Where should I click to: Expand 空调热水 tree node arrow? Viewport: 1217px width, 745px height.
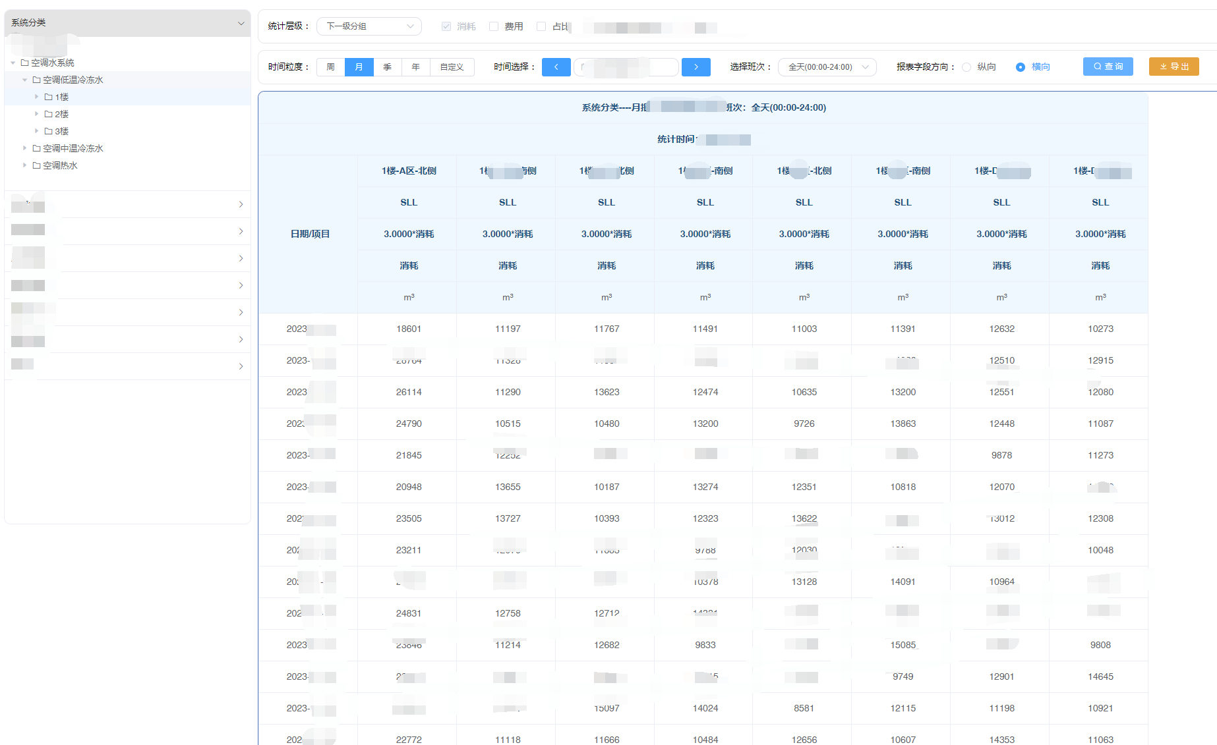[25, 165]
